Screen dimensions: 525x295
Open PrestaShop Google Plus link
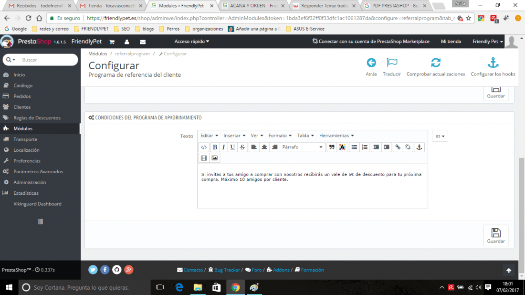128,270
